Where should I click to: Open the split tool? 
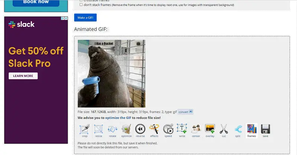[x=238, y=131]
